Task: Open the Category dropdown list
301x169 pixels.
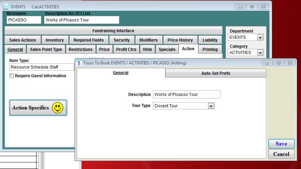Action: pos(260,53)
